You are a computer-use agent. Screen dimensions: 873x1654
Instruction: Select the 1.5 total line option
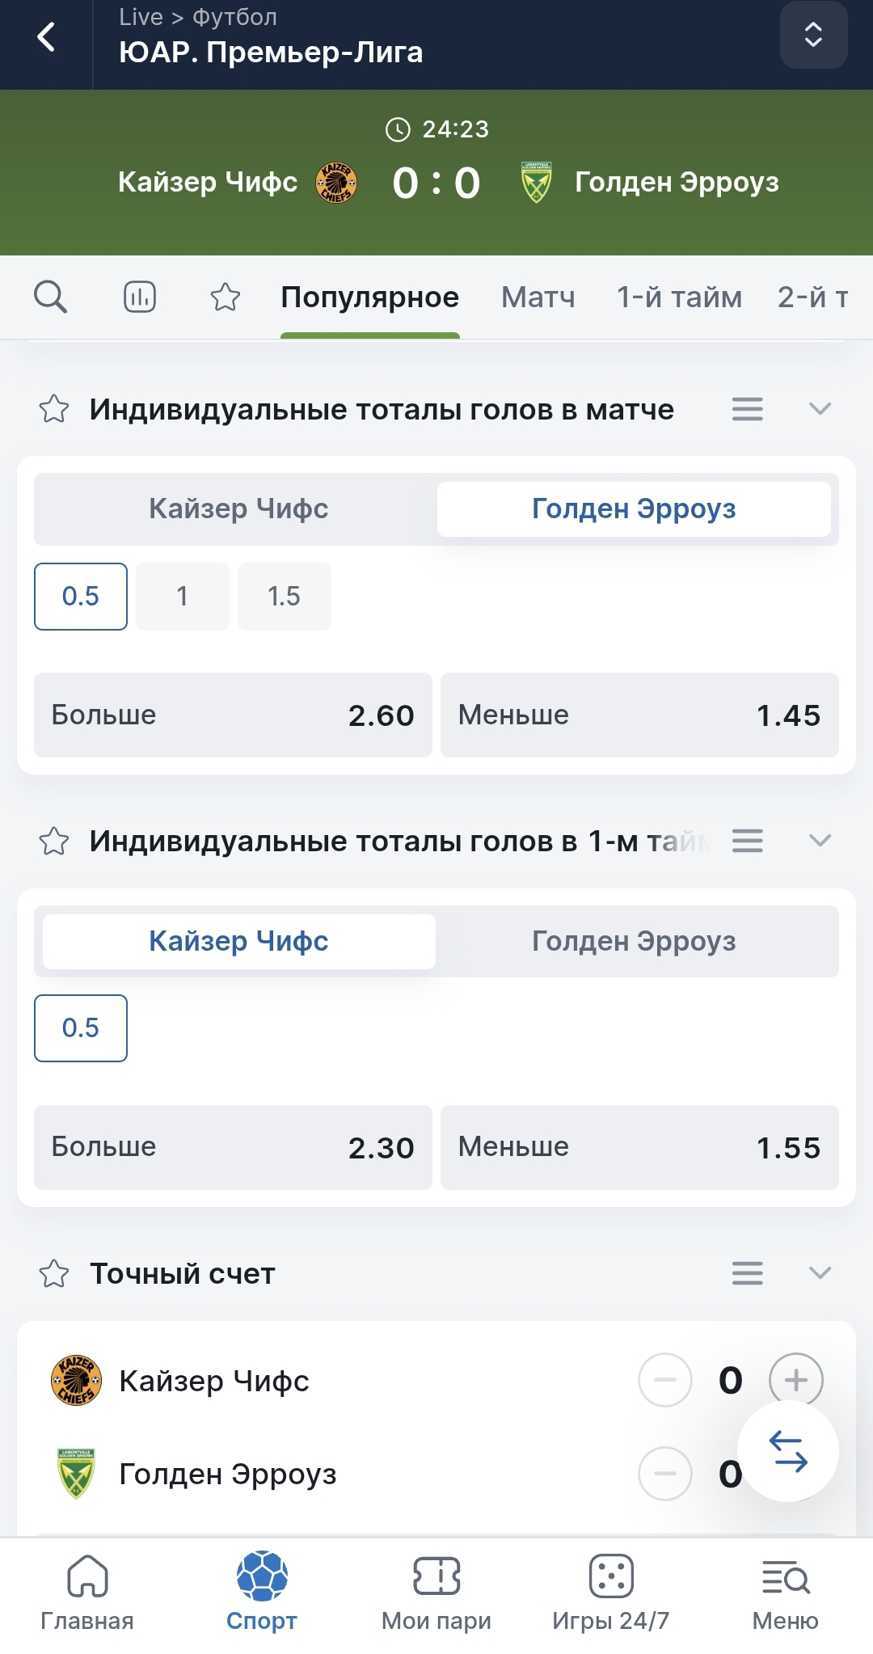[x=284, y=597]
